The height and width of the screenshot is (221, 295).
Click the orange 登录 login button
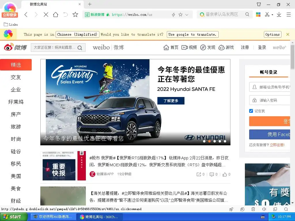coord(270,121)
